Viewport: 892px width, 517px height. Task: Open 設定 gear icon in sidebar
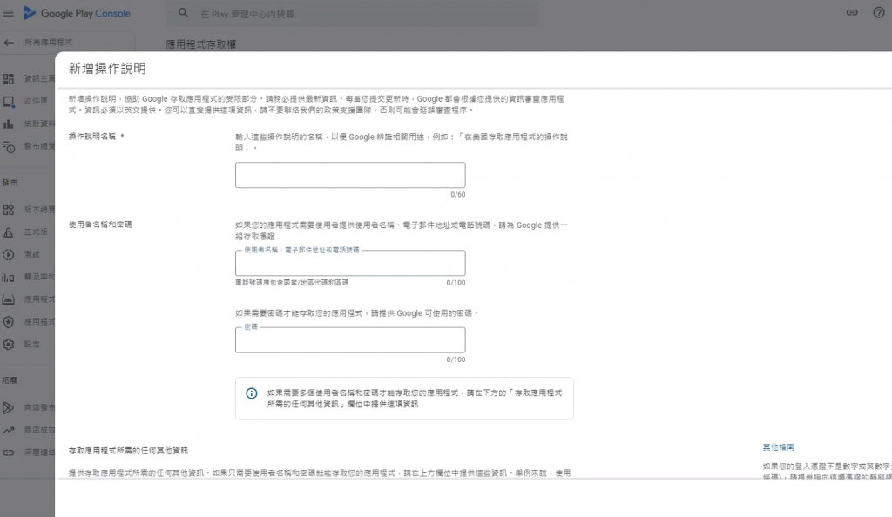(x=9, y=345)
